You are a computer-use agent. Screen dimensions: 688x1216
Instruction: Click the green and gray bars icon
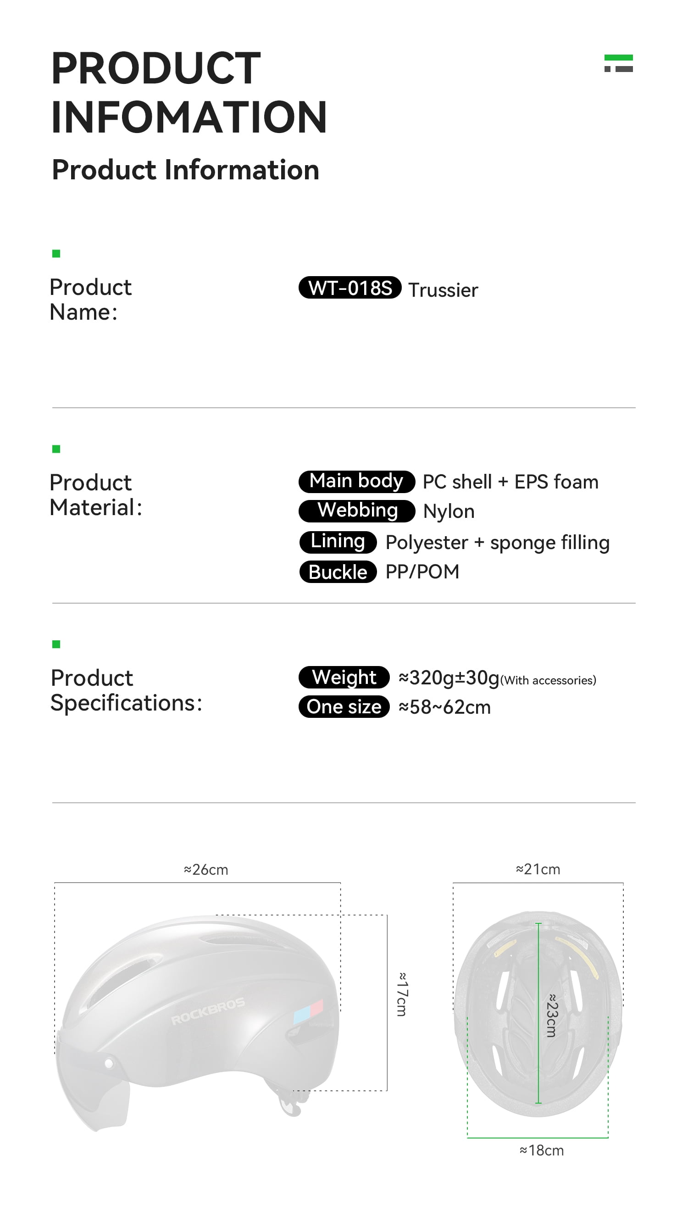[x=618, y=63]
